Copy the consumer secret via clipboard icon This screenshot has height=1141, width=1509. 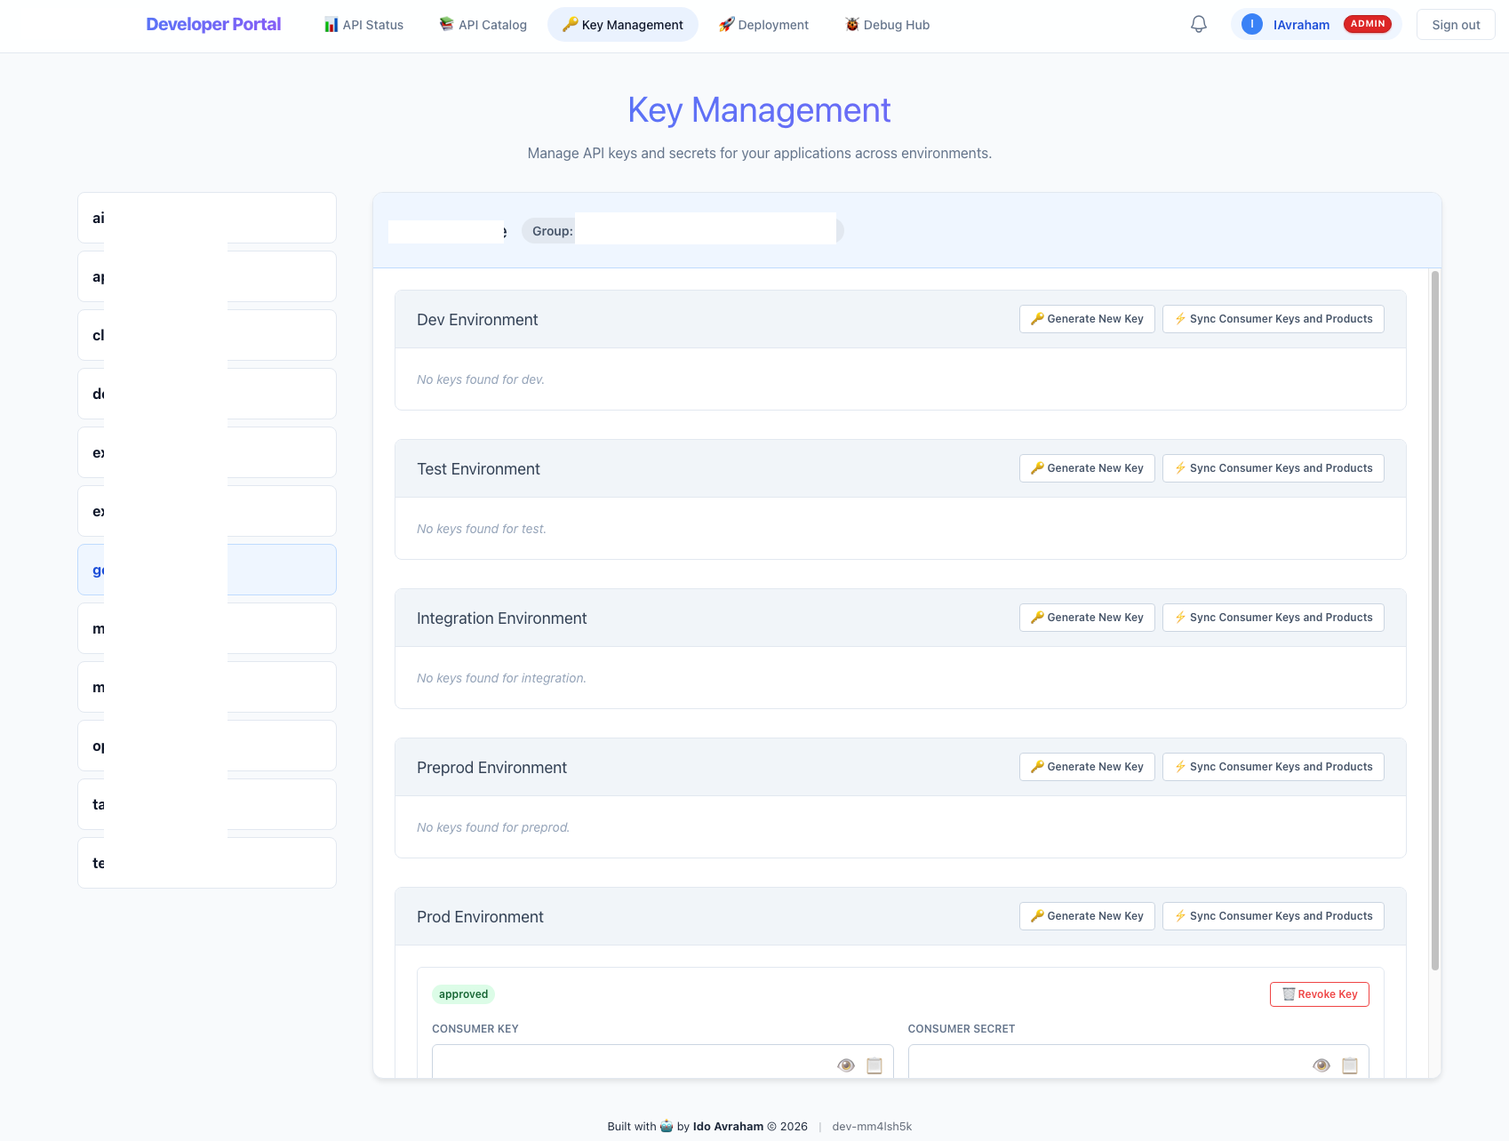click(1350, 1065)
